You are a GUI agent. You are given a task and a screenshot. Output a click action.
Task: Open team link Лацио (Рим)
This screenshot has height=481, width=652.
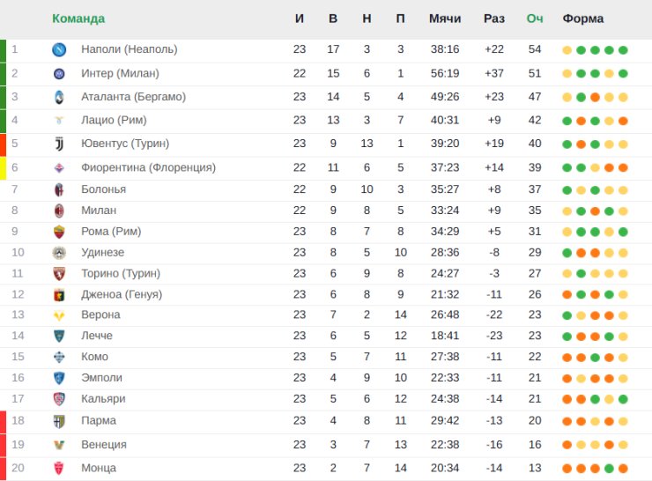pyautogui.click(x=114, y=120)
